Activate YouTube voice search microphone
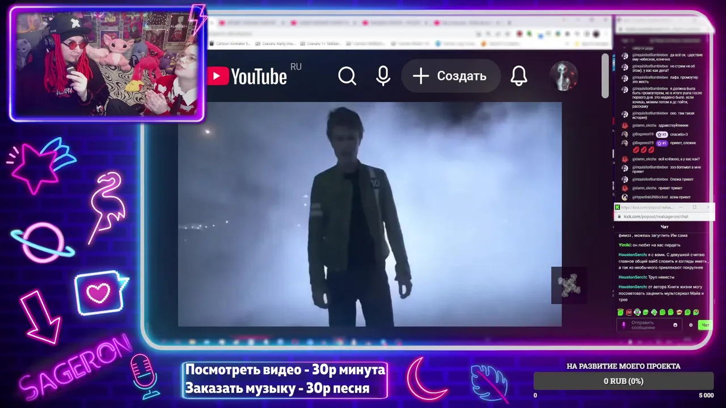The width and height of the screenshot is (726, 408). (x=383, y=76)
